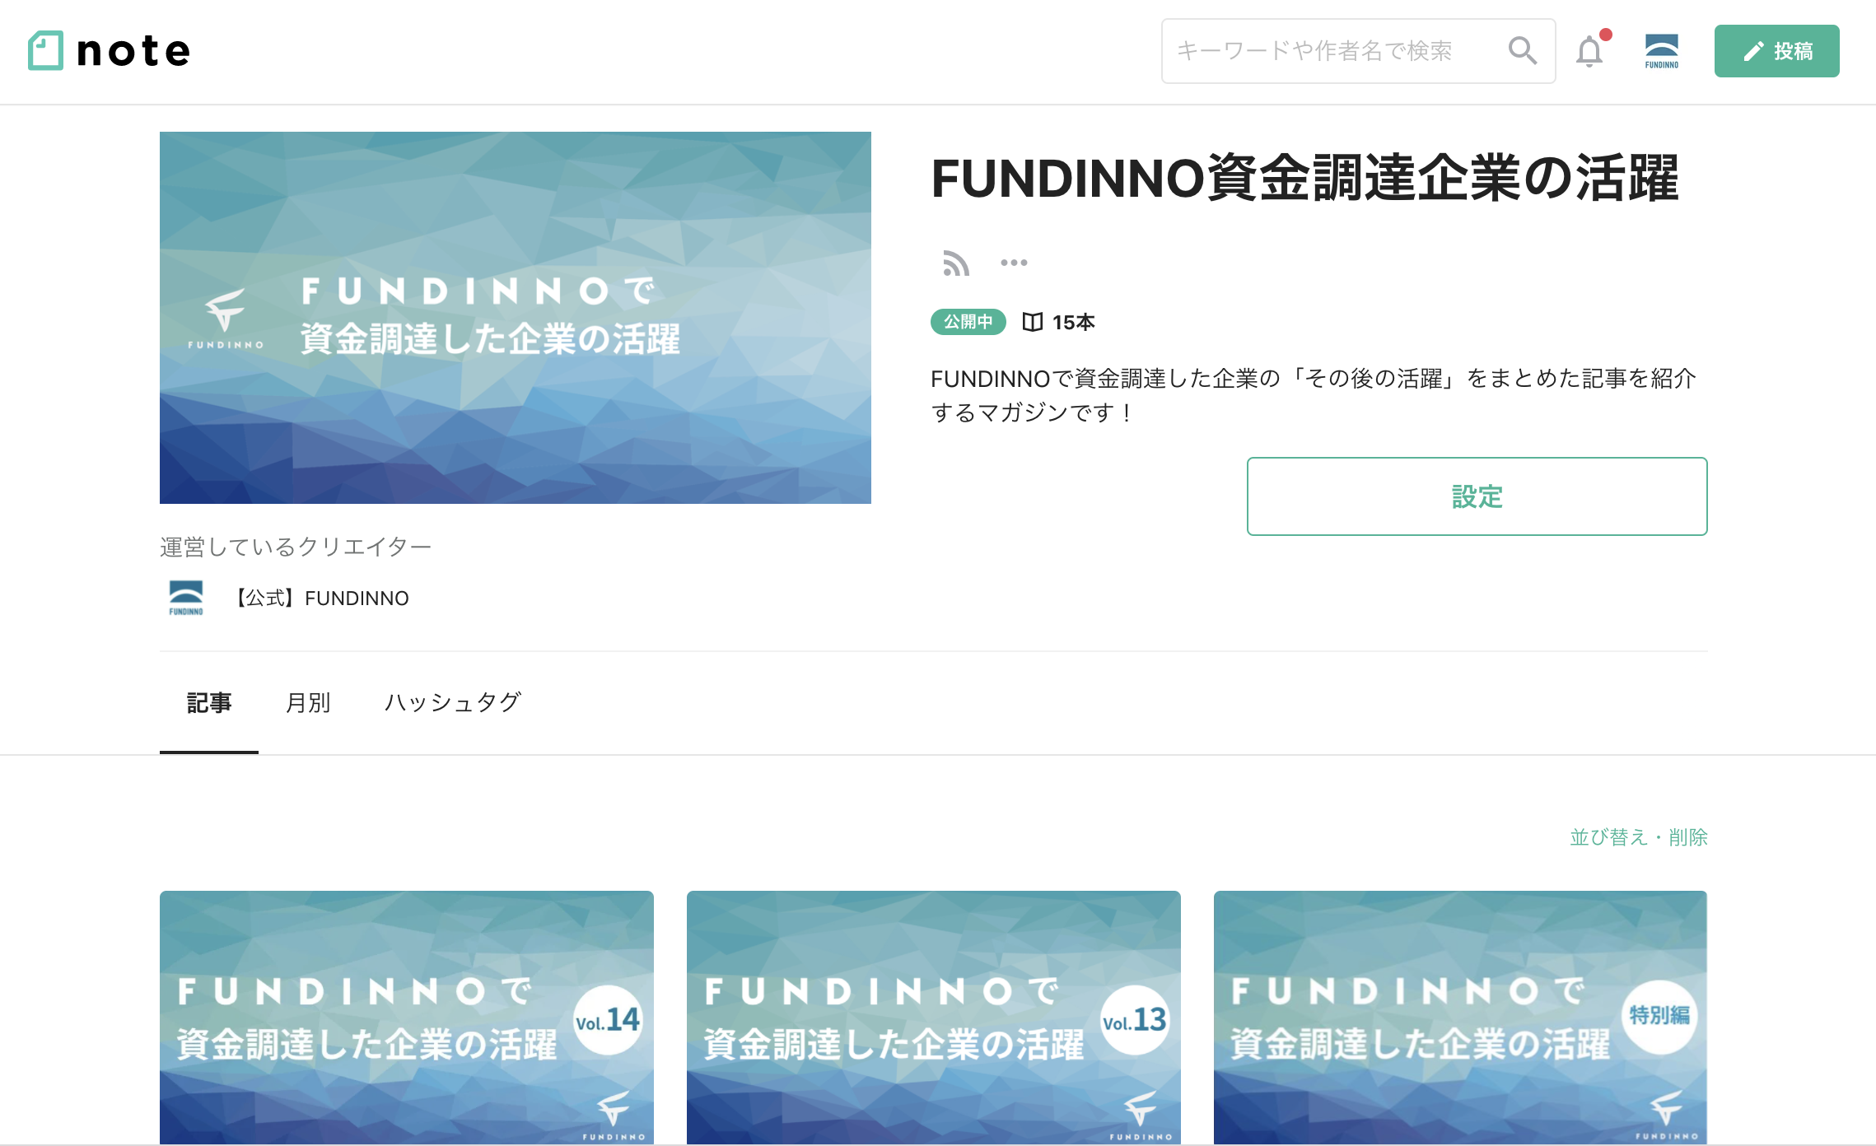The image size is (1876, 1146).
Task: Open the FUNDINNO account avatar menu
Action: [1661, 51]
